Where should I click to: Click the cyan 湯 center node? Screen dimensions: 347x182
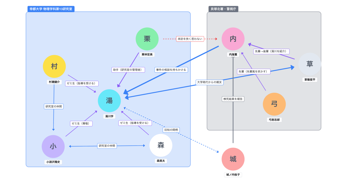pyautogui.click(x=109, y=101)
